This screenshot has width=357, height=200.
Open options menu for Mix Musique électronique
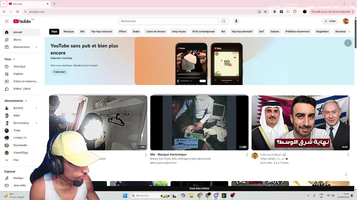pyautogui.click(x=247, y=155)
